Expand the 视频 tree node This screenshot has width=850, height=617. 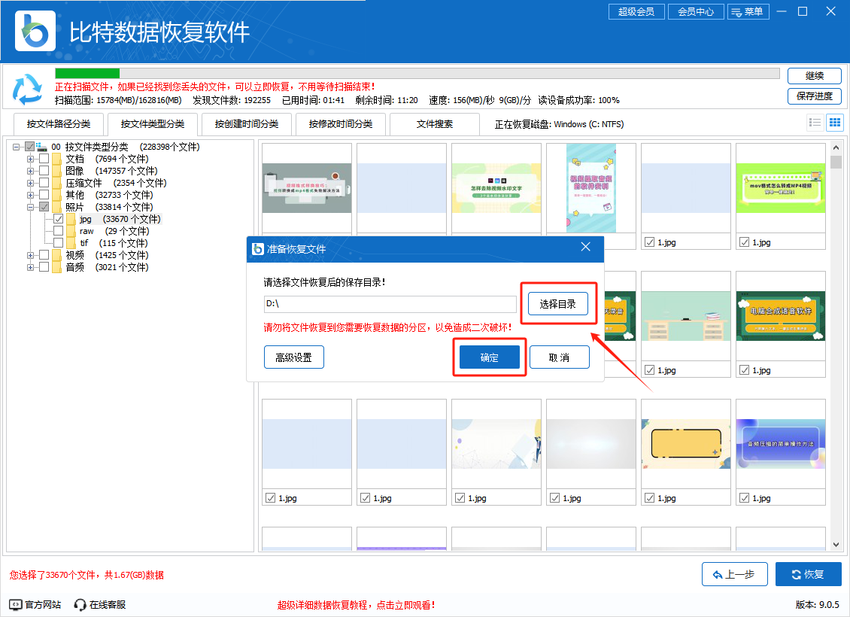point(31,255)
